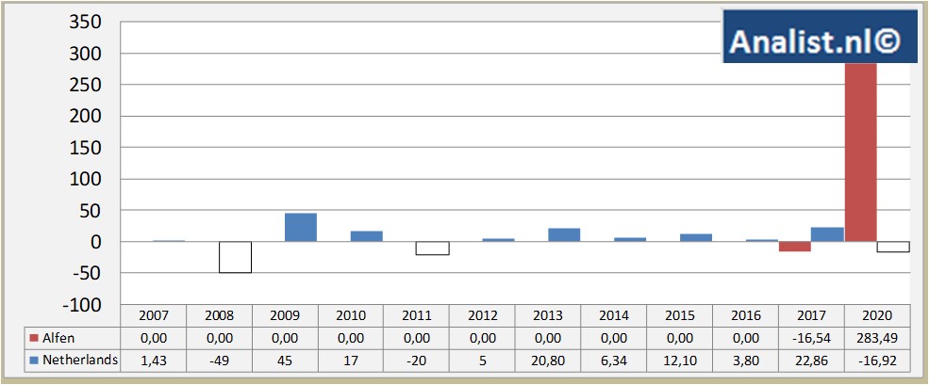Click the 2020 column header
This screenshot has height=385, width=929.
pos(877,314)
